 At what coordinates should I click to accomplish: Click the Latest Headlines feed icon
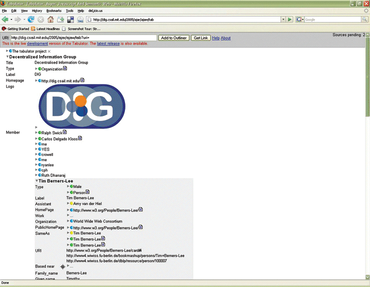pyautogui.click(x=33, y=29)
